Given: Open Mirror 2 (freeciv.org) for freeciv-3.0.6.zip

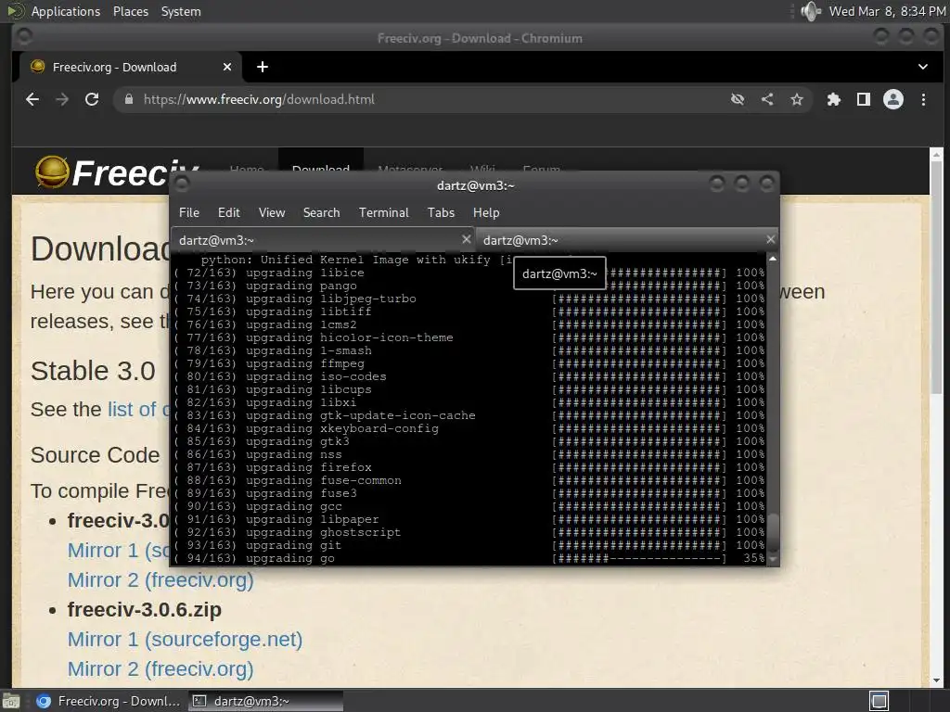Looking at the screenshot, I should [x=160, y=669].
